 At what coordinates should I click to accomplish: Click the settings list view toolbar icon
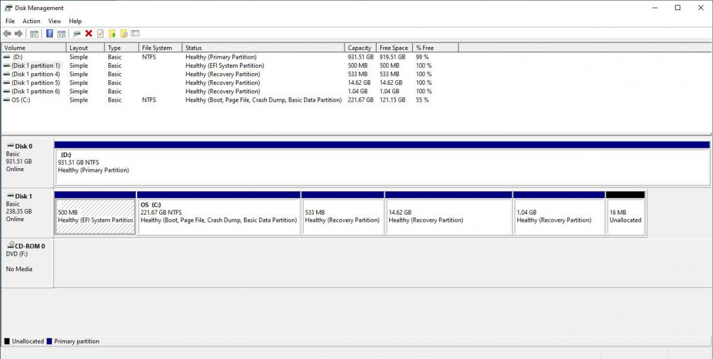135,34
